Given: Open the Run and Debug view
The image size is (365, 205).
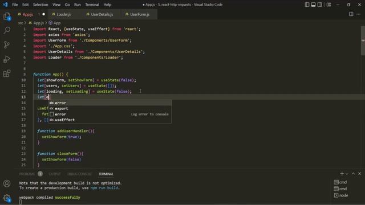Looking at the screenshot, I should (x=7, y=59).
